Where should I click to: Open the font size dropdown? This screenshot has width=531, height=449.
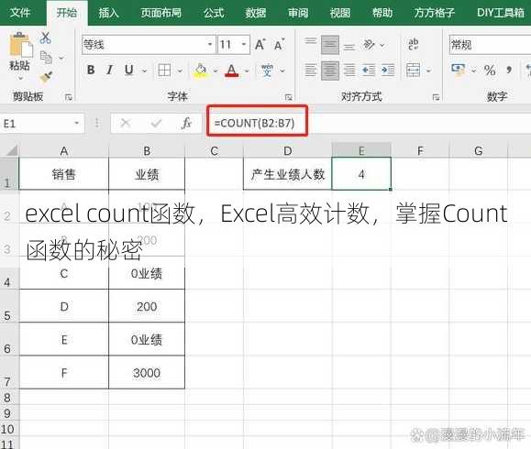click(x=244, y=44)
